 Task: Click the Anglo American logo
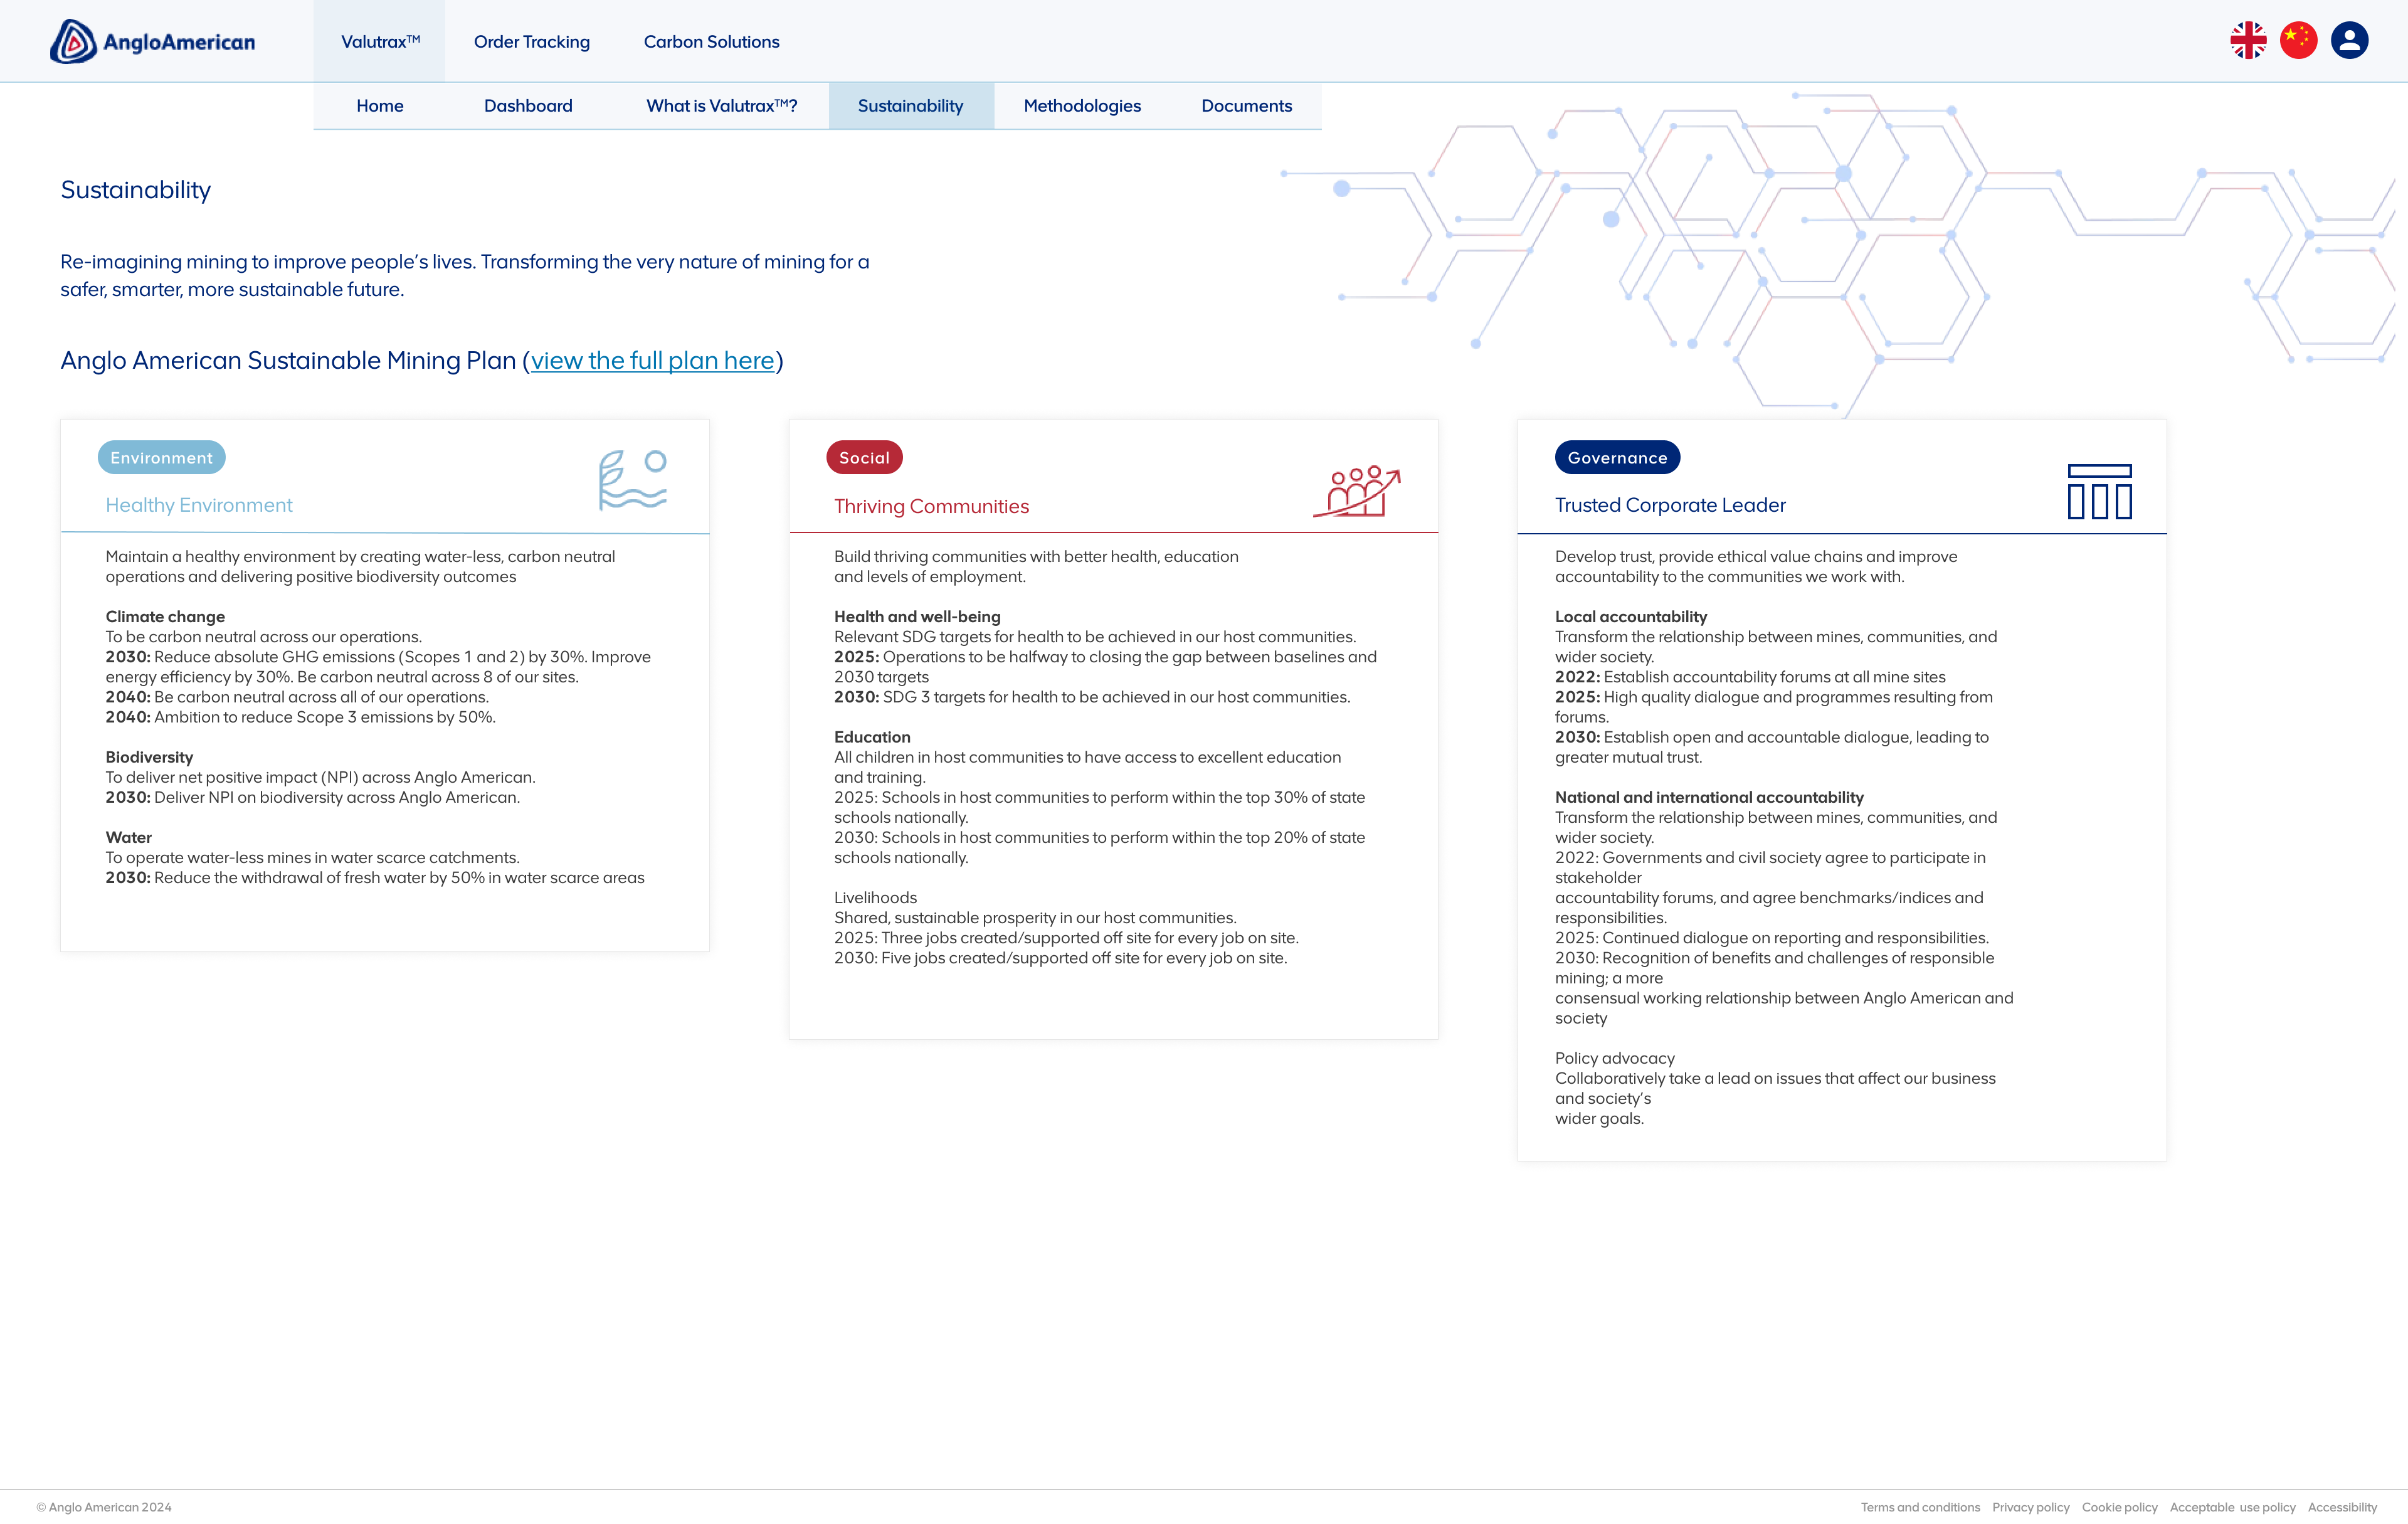tap(152, 41)
